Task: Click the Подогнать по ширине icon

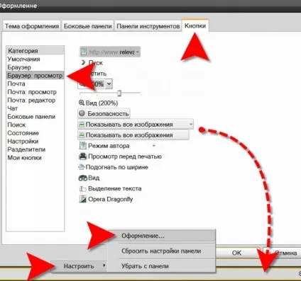Action: (x=82, y=167)
